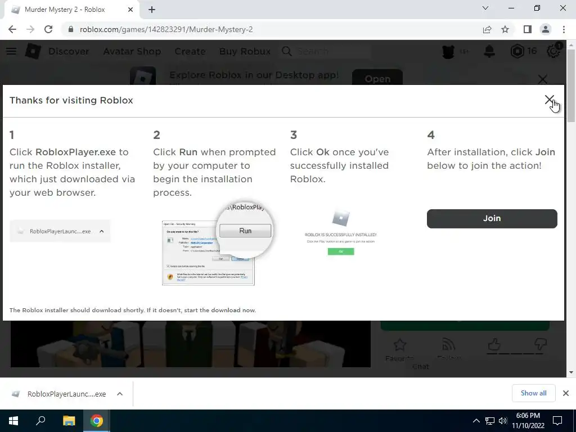Screen dimensions: 576x432
Task: Close the Murder Mystery 2 tab
Action: [x=130, y=10]
